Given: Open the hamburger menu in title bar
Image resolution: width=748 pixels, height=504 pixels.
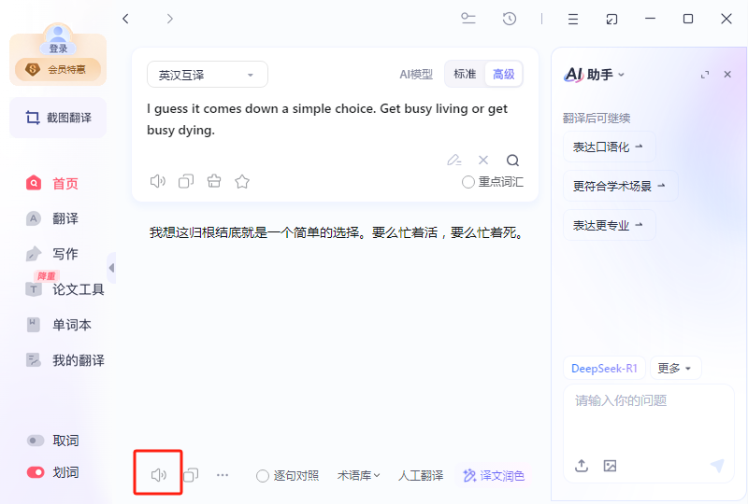Looking at the screenshot, I should click(x=573, y=19).
